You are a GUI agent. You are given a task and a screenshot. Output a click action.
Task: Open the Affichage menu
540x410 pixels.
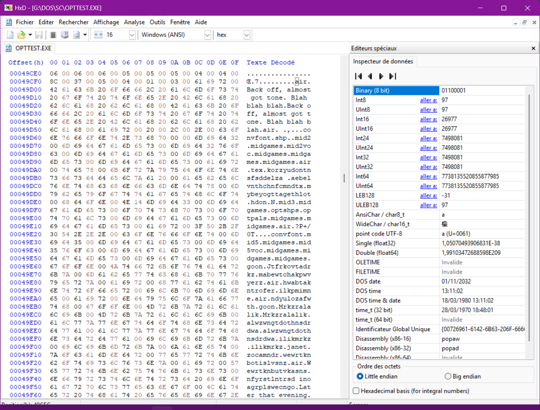coord(106,22)
